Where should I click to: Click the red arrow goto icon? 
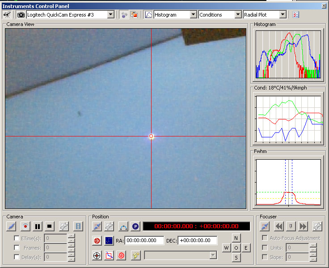tap(97, 241)
